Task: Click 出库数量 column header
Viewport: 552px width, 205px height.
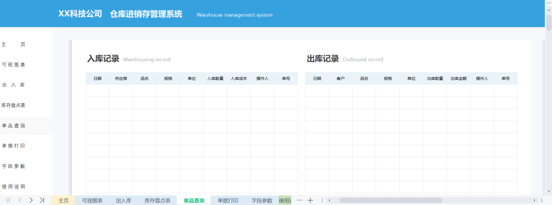Action: [x=435, y=79]
